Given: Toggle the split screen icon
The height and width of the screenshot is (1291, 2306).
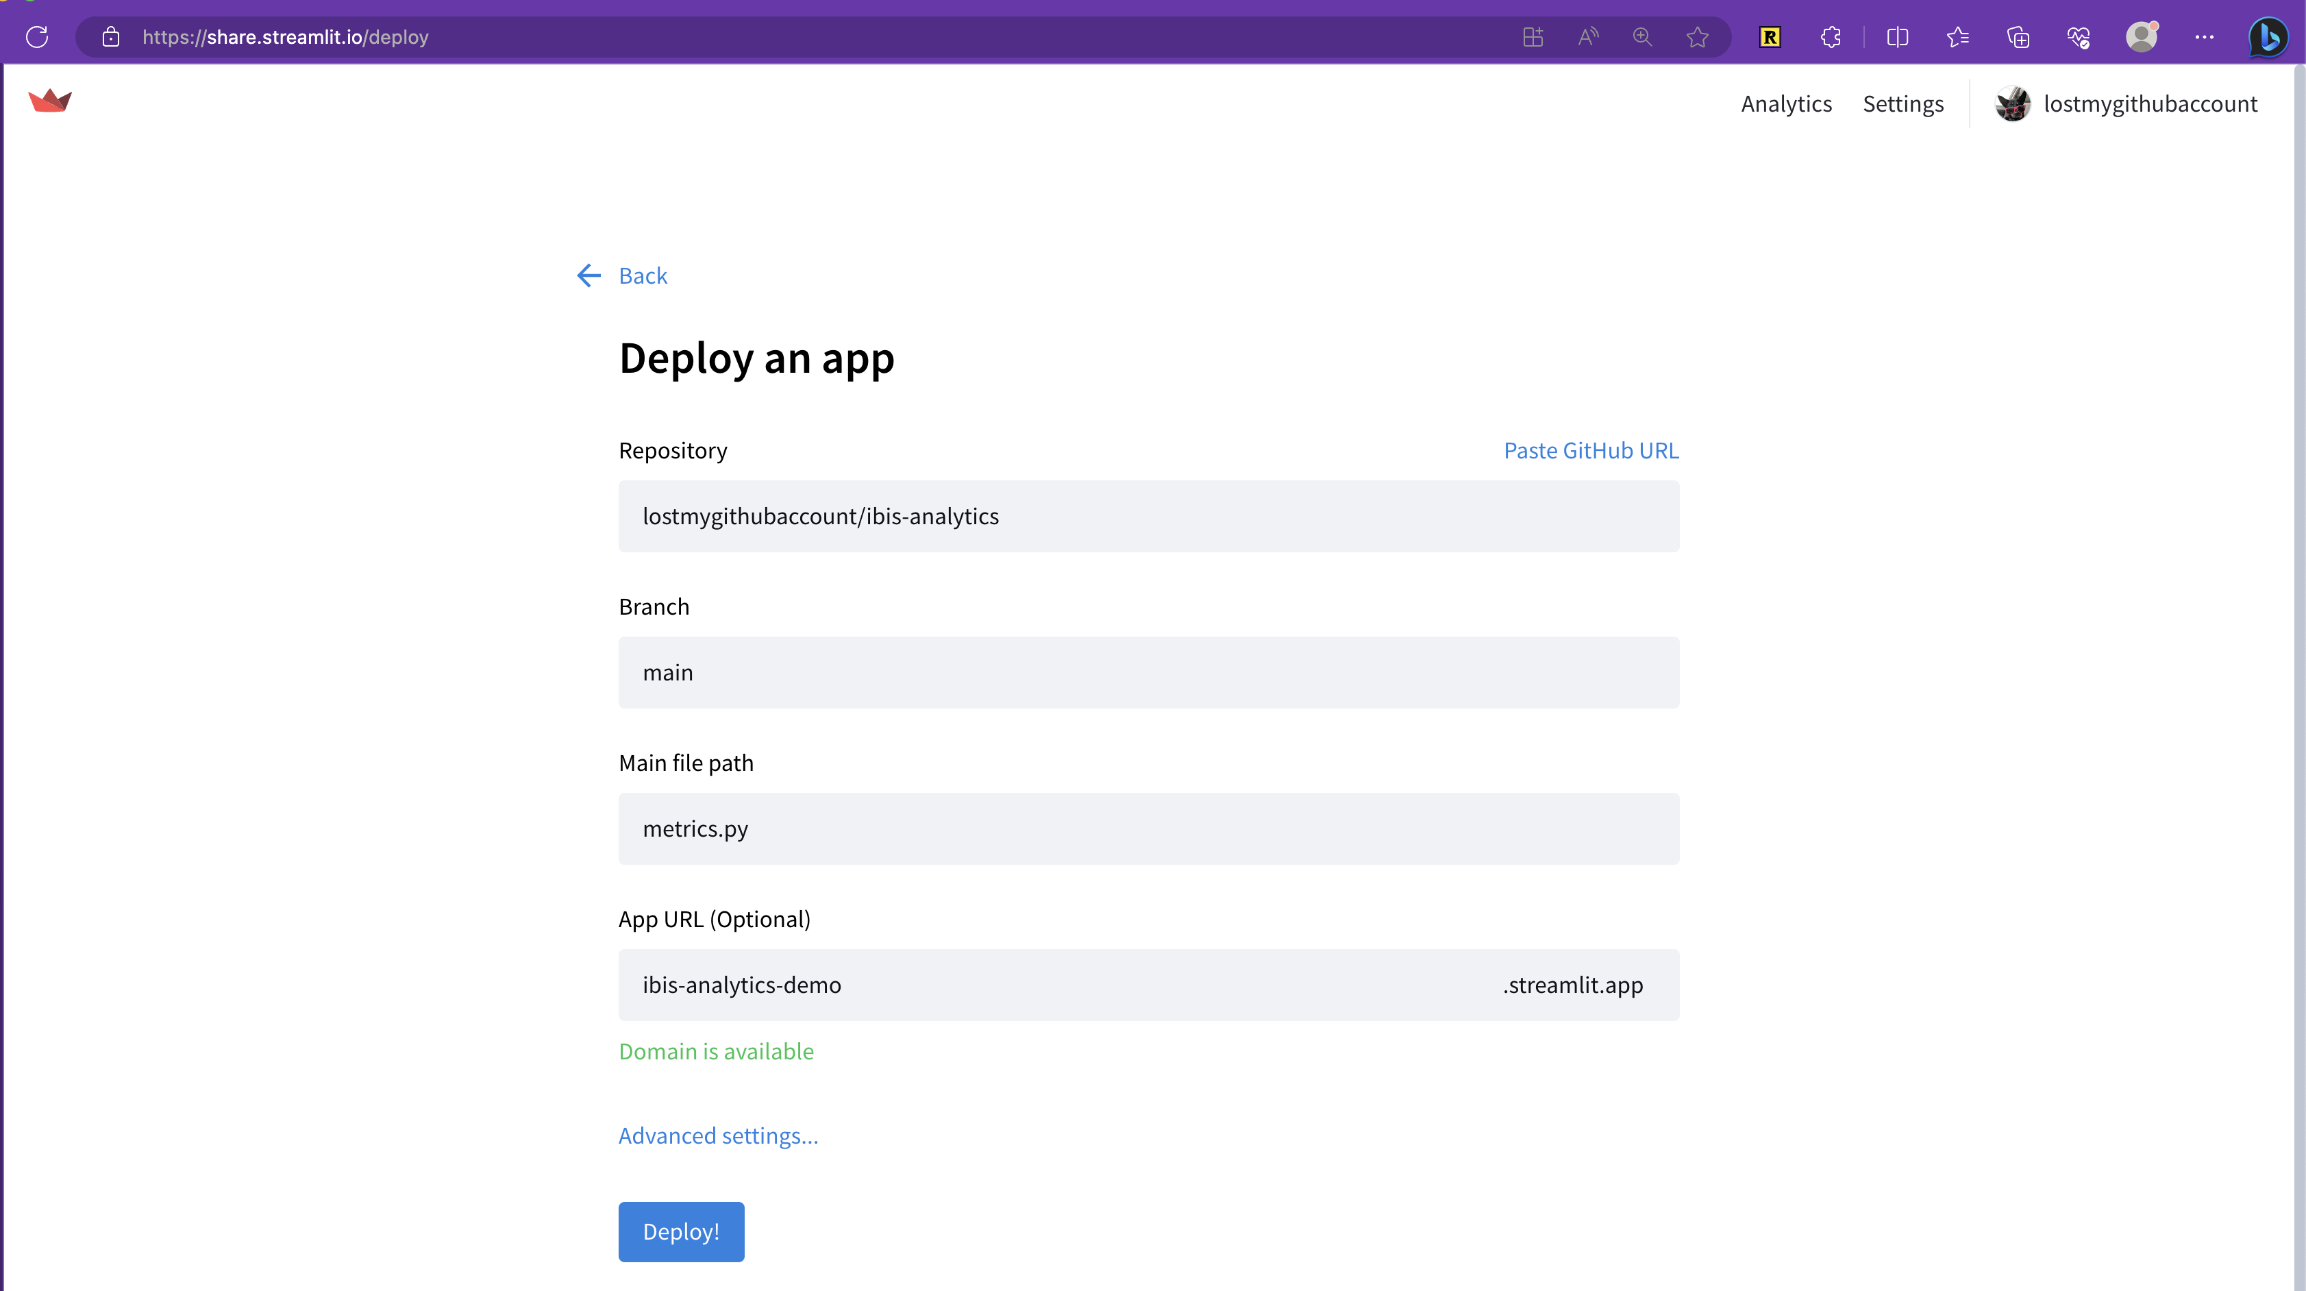Looking at the screenshot, I should pyautogui.click(x=1897, y=37).
